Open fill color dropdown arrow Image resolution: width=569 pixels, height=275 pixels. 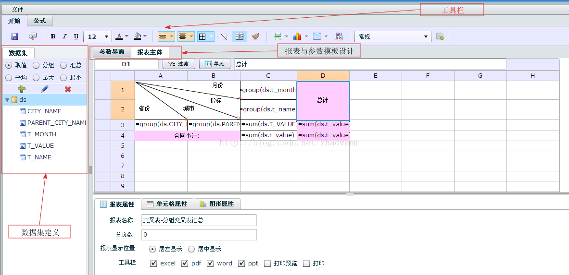(145, 36)
